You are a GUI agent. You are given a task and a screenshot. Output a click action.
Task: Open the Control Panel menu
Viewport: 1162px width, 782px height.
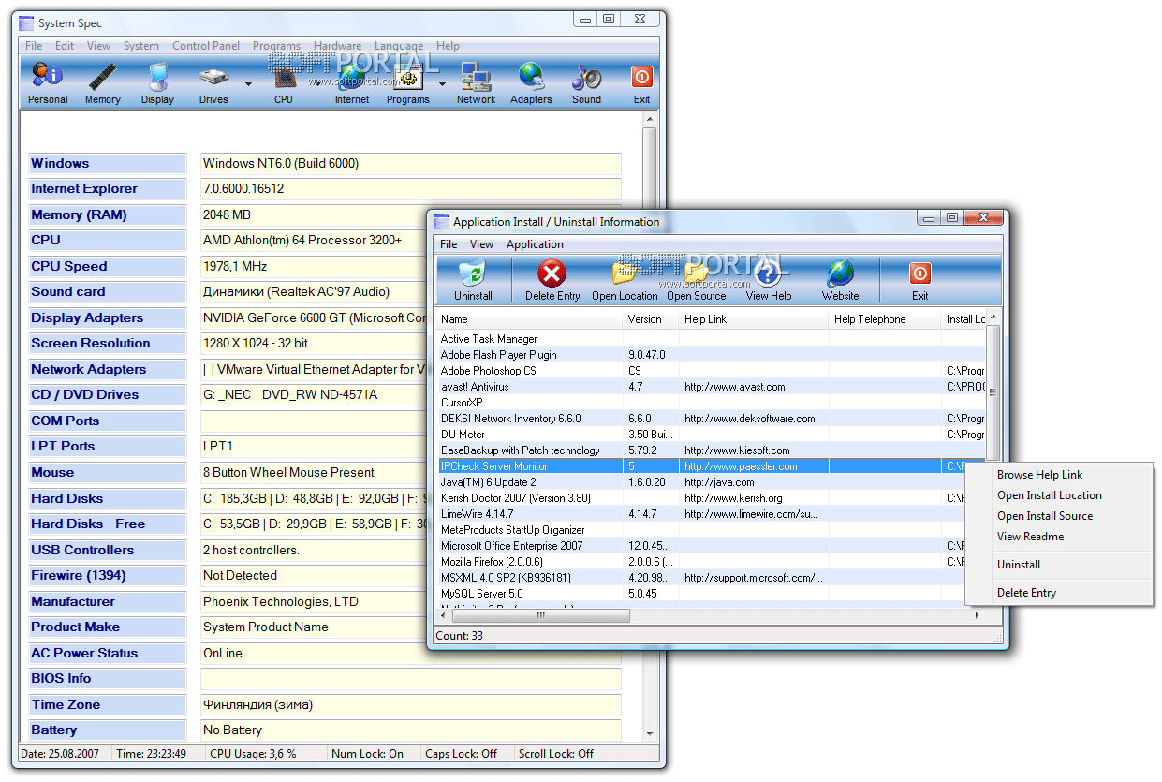click(x=206, y=45)
